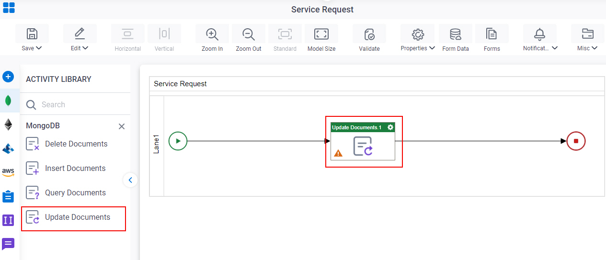This screenshot has height=260, width=606.
Task: Click the Edit pencil icon
Action: (x=80, y=34)
